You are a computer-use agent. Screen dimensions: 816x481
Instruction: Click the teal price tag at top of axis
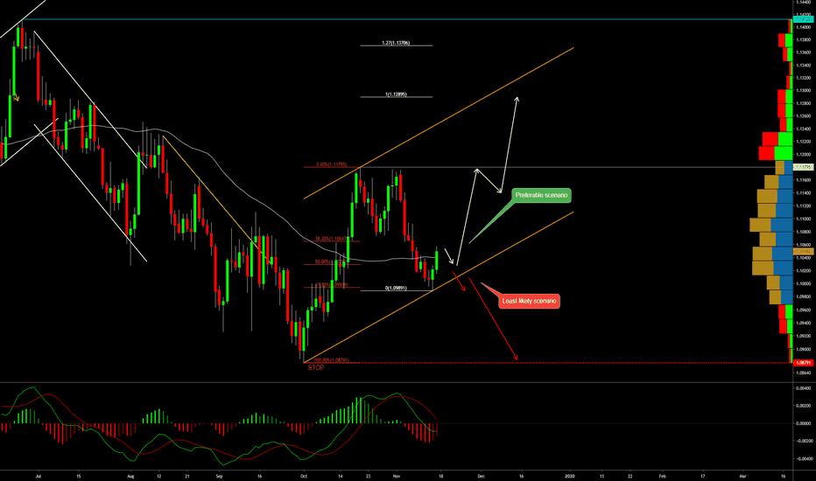802,17
